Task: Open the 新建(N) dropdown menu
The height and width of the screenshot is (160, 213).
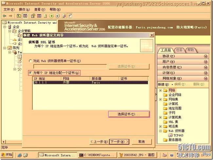Action: 165,84
